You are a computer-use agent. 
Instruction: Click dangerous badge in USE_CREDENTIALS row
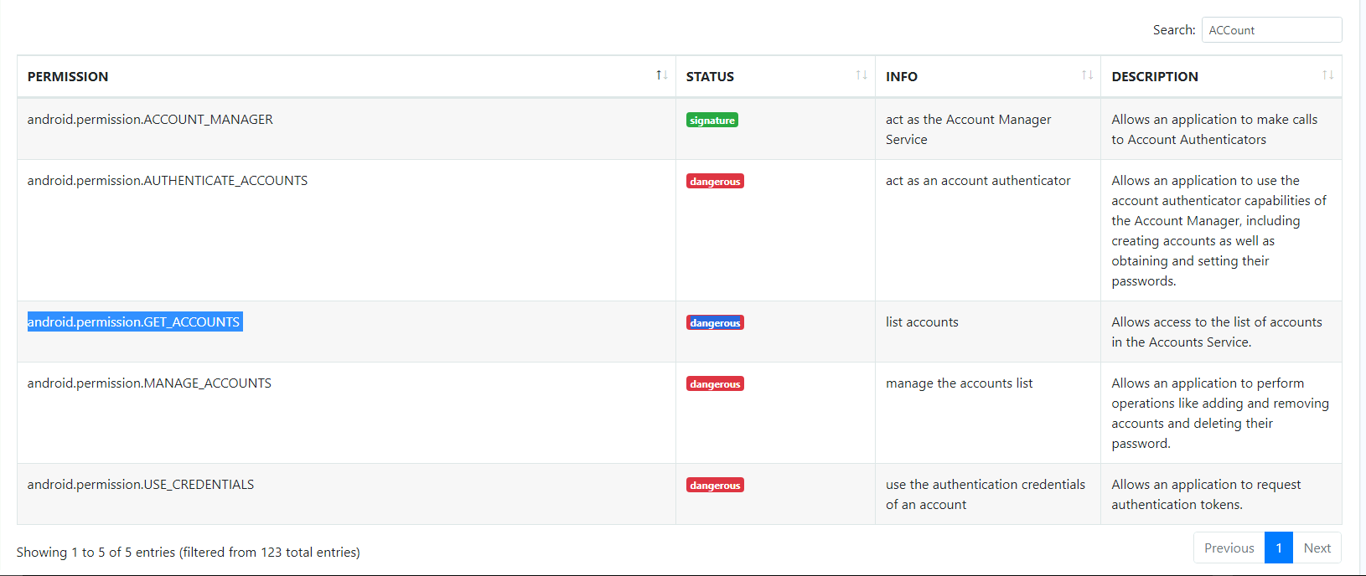(x=715, y=486)
